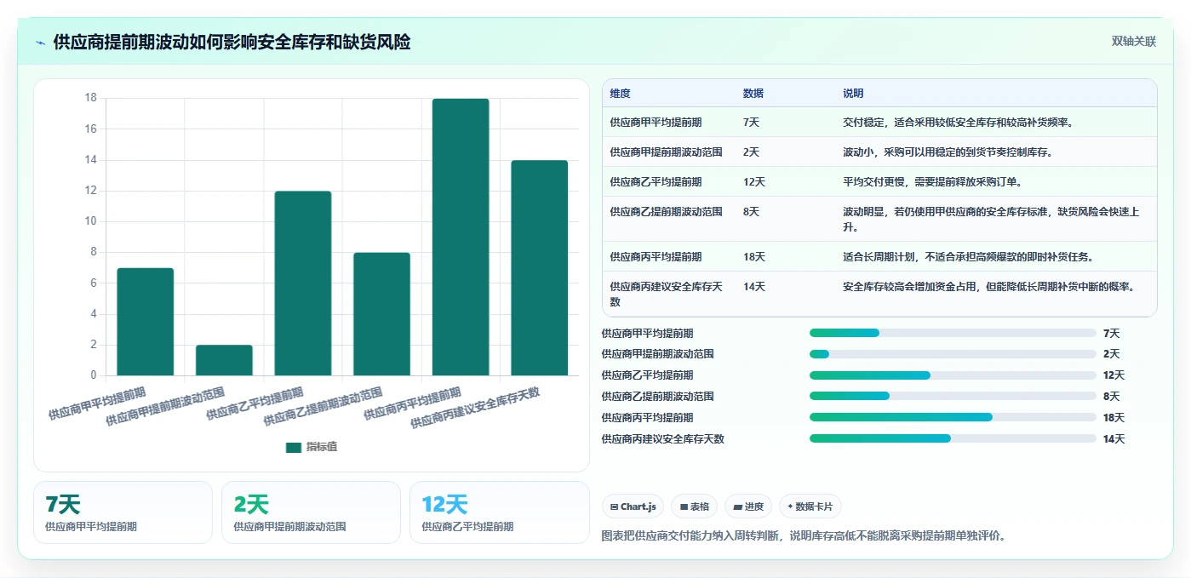Toggle the 指标值 legend color box
This screenshot has height=578, width=1191.
[x=294, y=447]
